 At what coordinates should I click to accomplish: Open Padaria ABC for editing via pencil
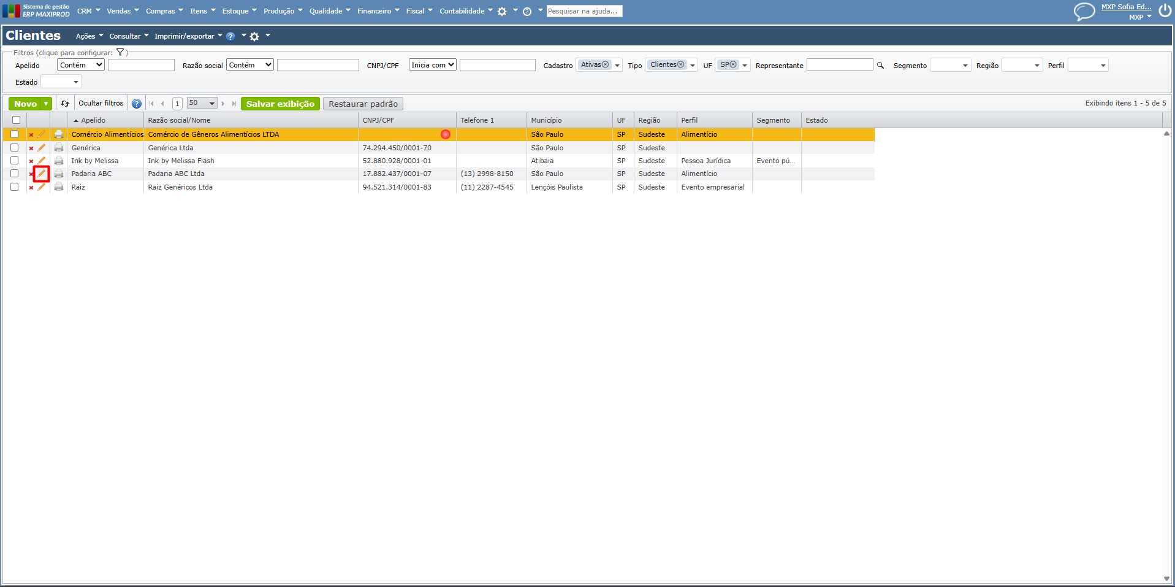[42, 174]
